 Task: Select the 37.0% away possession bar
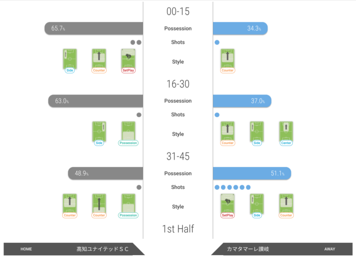tap(242, 101)
